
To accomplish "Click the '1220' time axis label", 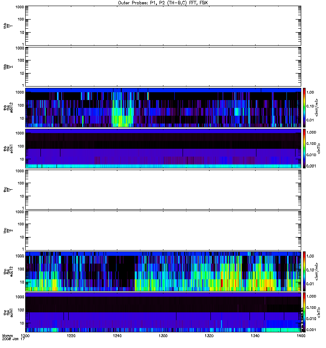I will pos(71,335).
